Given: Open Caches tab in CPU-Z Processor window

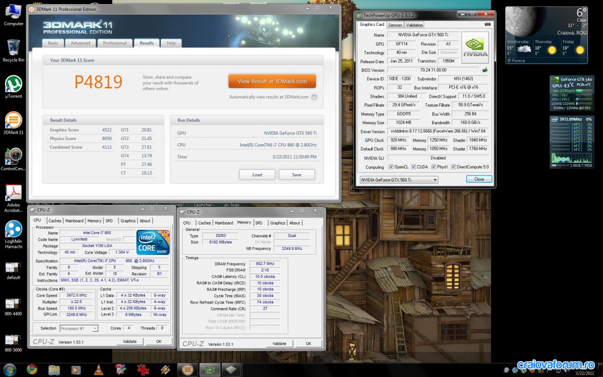Looking at the screenshot, I should click(55, 221).
